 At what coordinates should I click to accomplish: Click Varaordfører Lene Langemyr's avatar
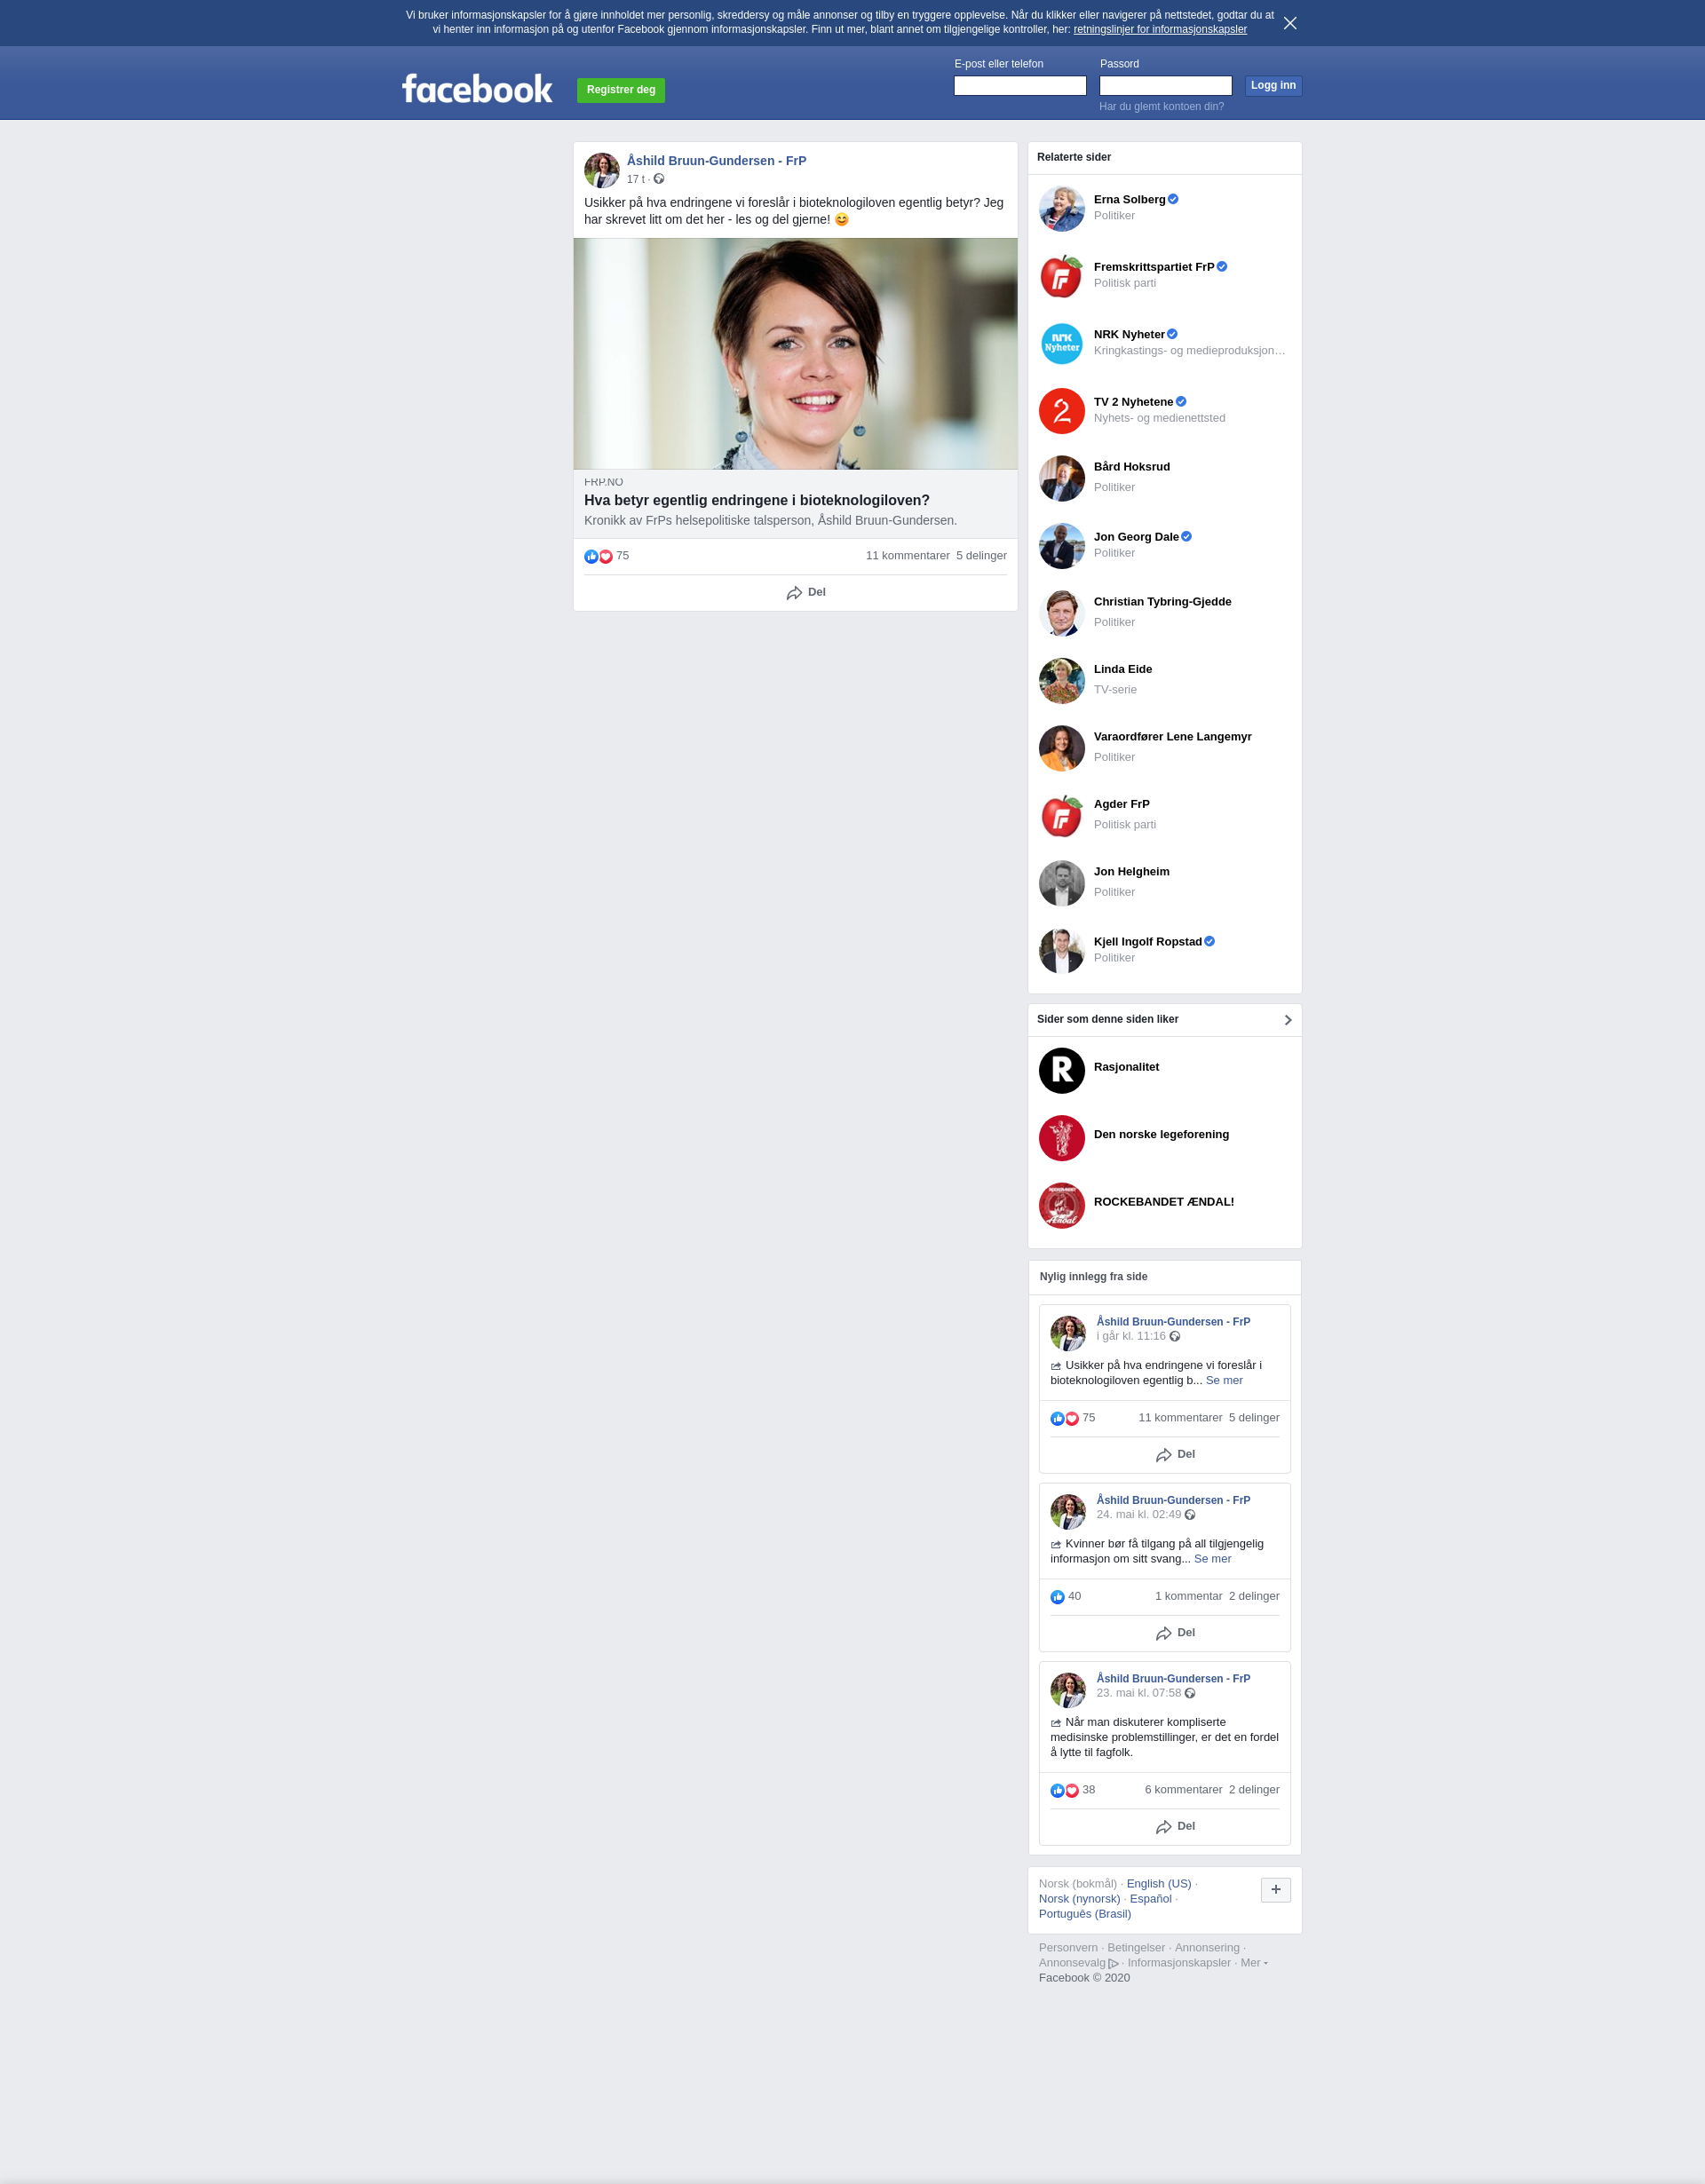click(1061, 748)
